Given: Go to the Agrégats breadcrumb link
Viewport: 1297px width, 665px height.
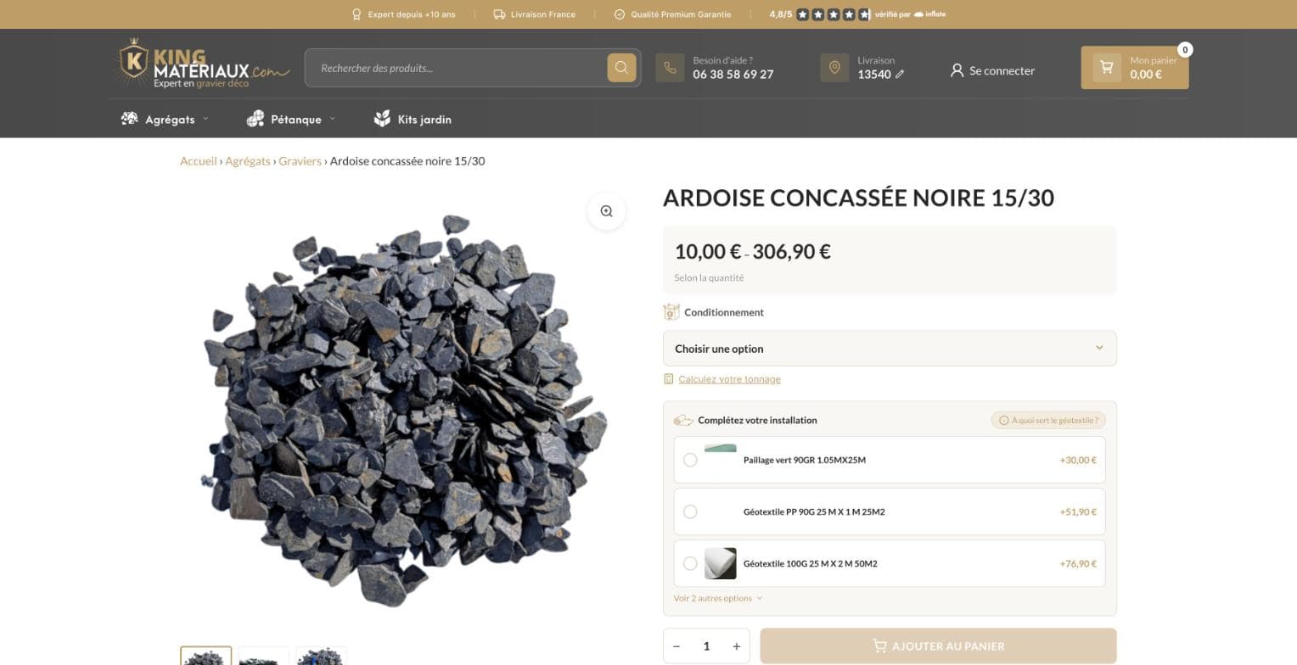Looking at the screenshot, I should coord(248,161).
